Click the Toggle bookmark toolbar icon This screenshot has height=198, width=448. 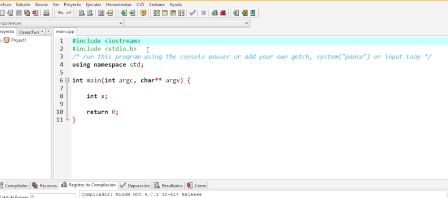coord(245,13)
